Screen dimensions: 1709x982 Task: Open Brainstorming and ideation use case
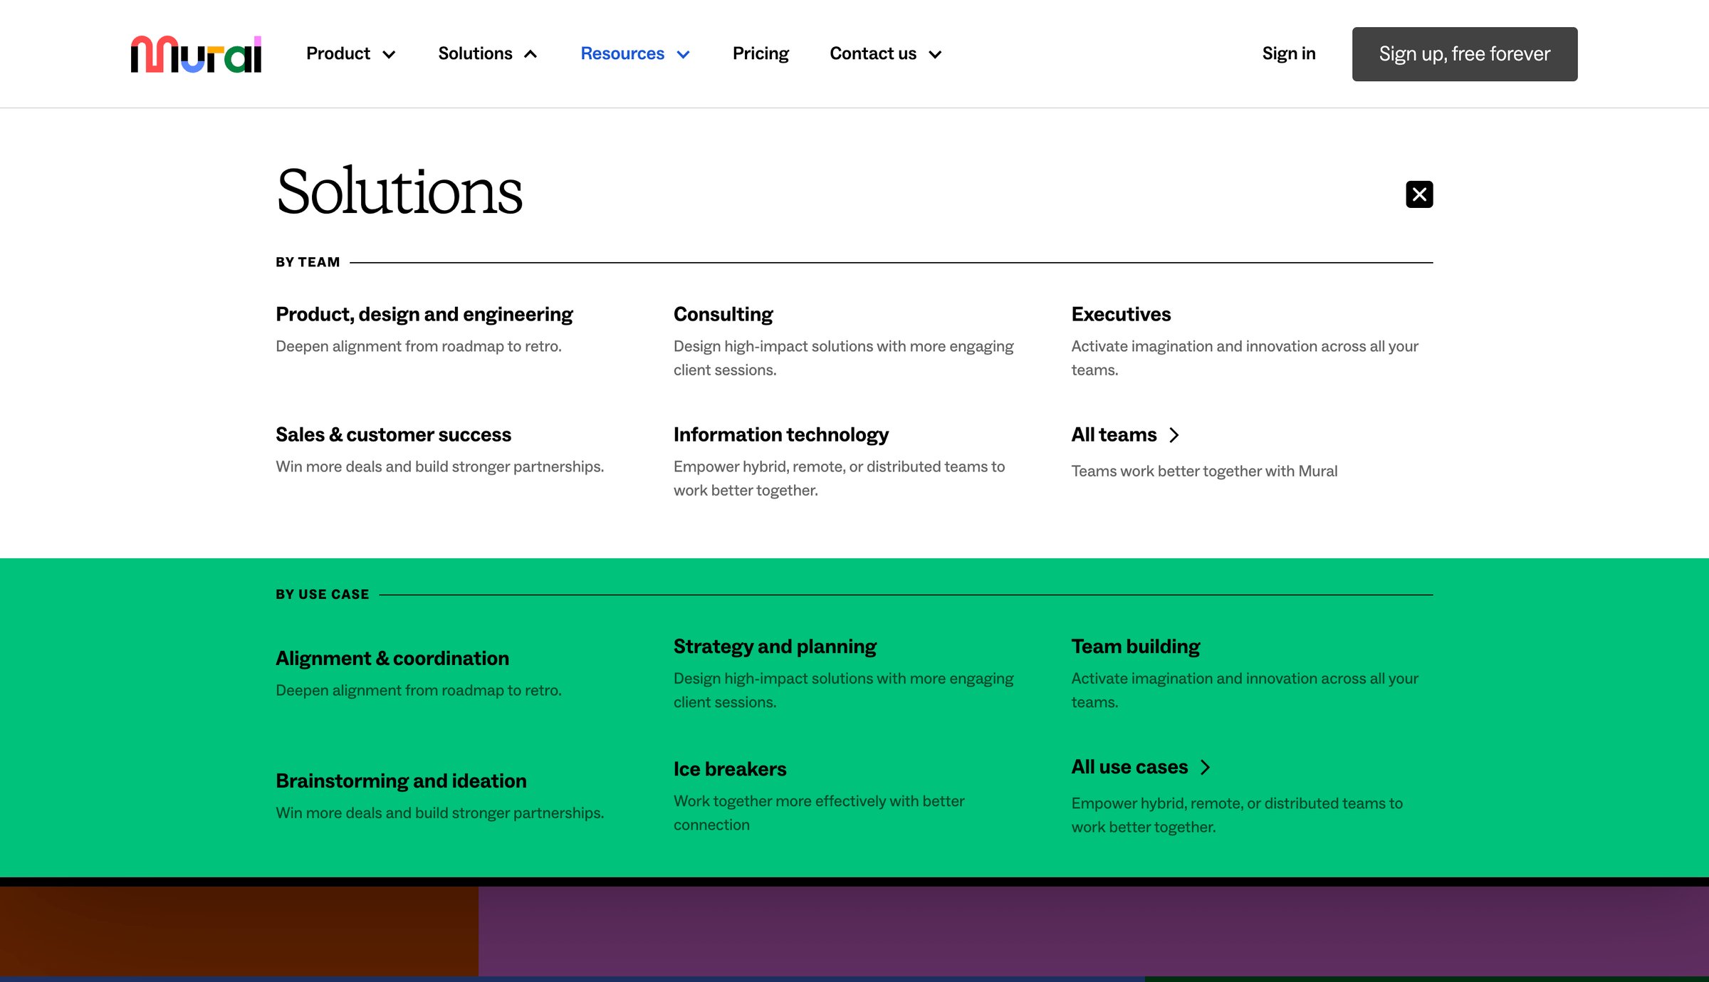tap(401, 780)
